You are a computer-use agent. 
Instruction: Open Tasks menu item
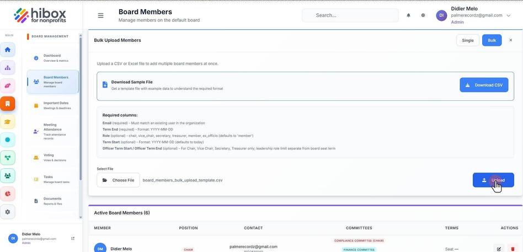(x=53, y=179)
